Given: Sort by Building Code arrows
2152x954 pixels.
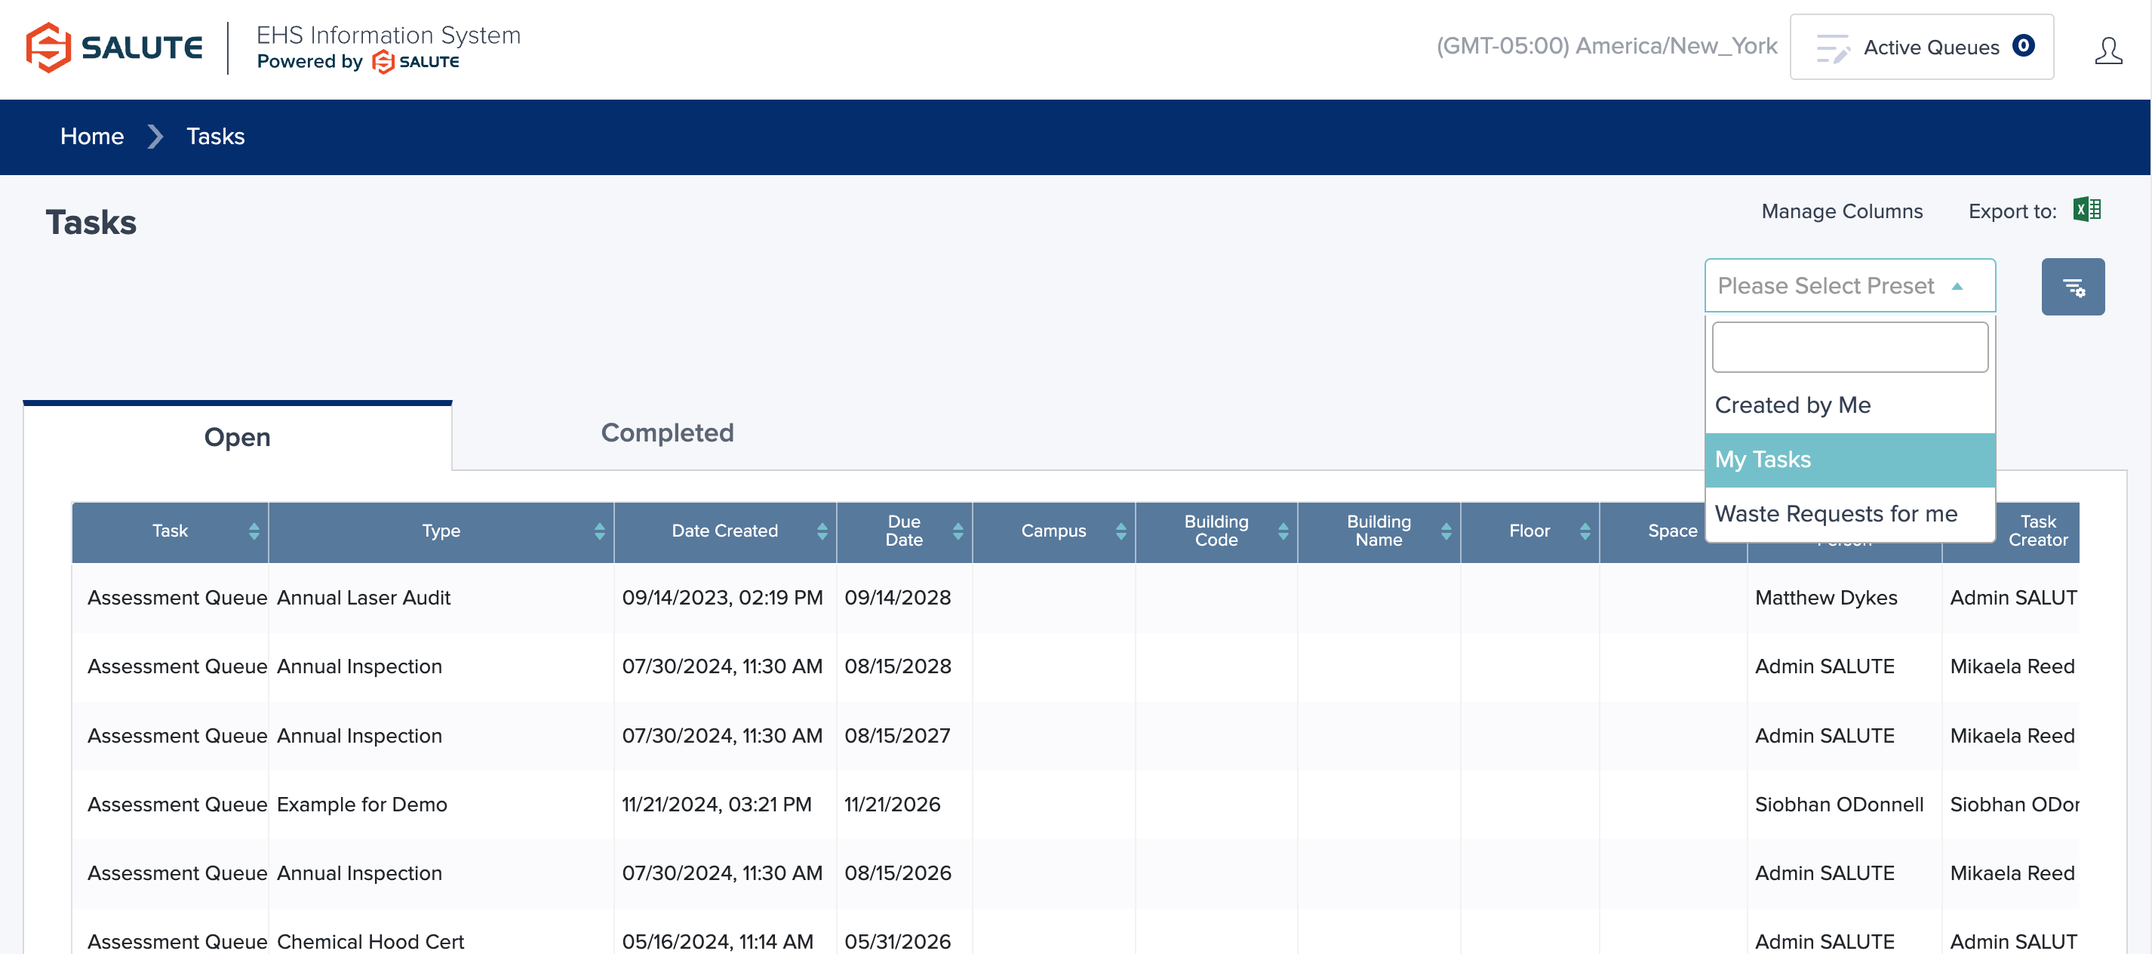Looking at the screenshot, I should (x=1282, y=531).
